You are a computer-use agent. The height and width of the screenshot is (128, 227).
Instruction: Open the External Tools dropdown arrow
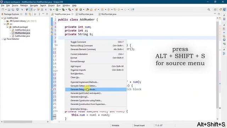point(72,10)
